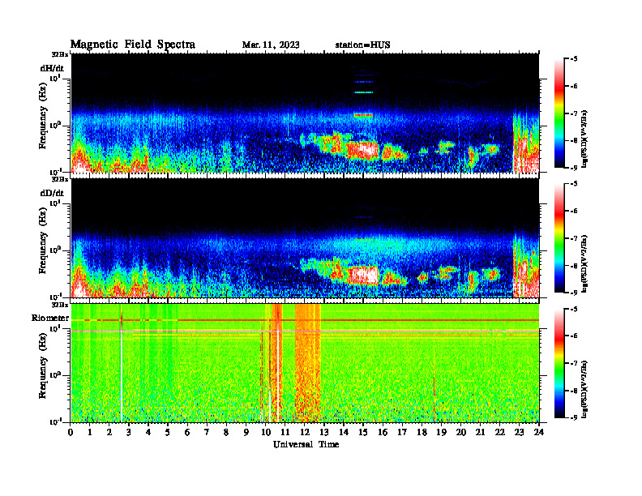The image size is (642, 496).
Task: Click the date 'Mar. 11, 2023'
Action: (x=271, y=45)
